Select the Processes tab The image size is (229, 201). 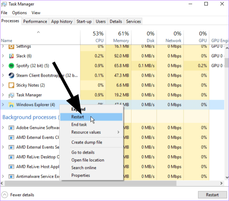(x=10, y=21)
